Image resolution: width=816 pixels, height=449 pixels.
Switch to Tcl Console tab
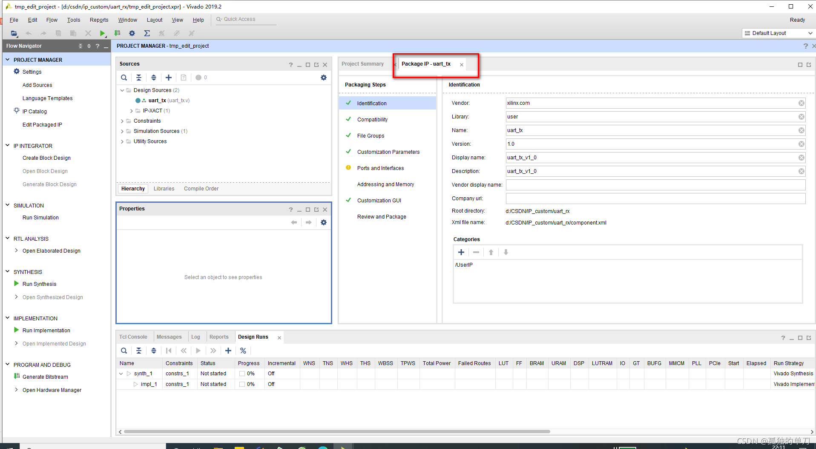click(133, 337)
